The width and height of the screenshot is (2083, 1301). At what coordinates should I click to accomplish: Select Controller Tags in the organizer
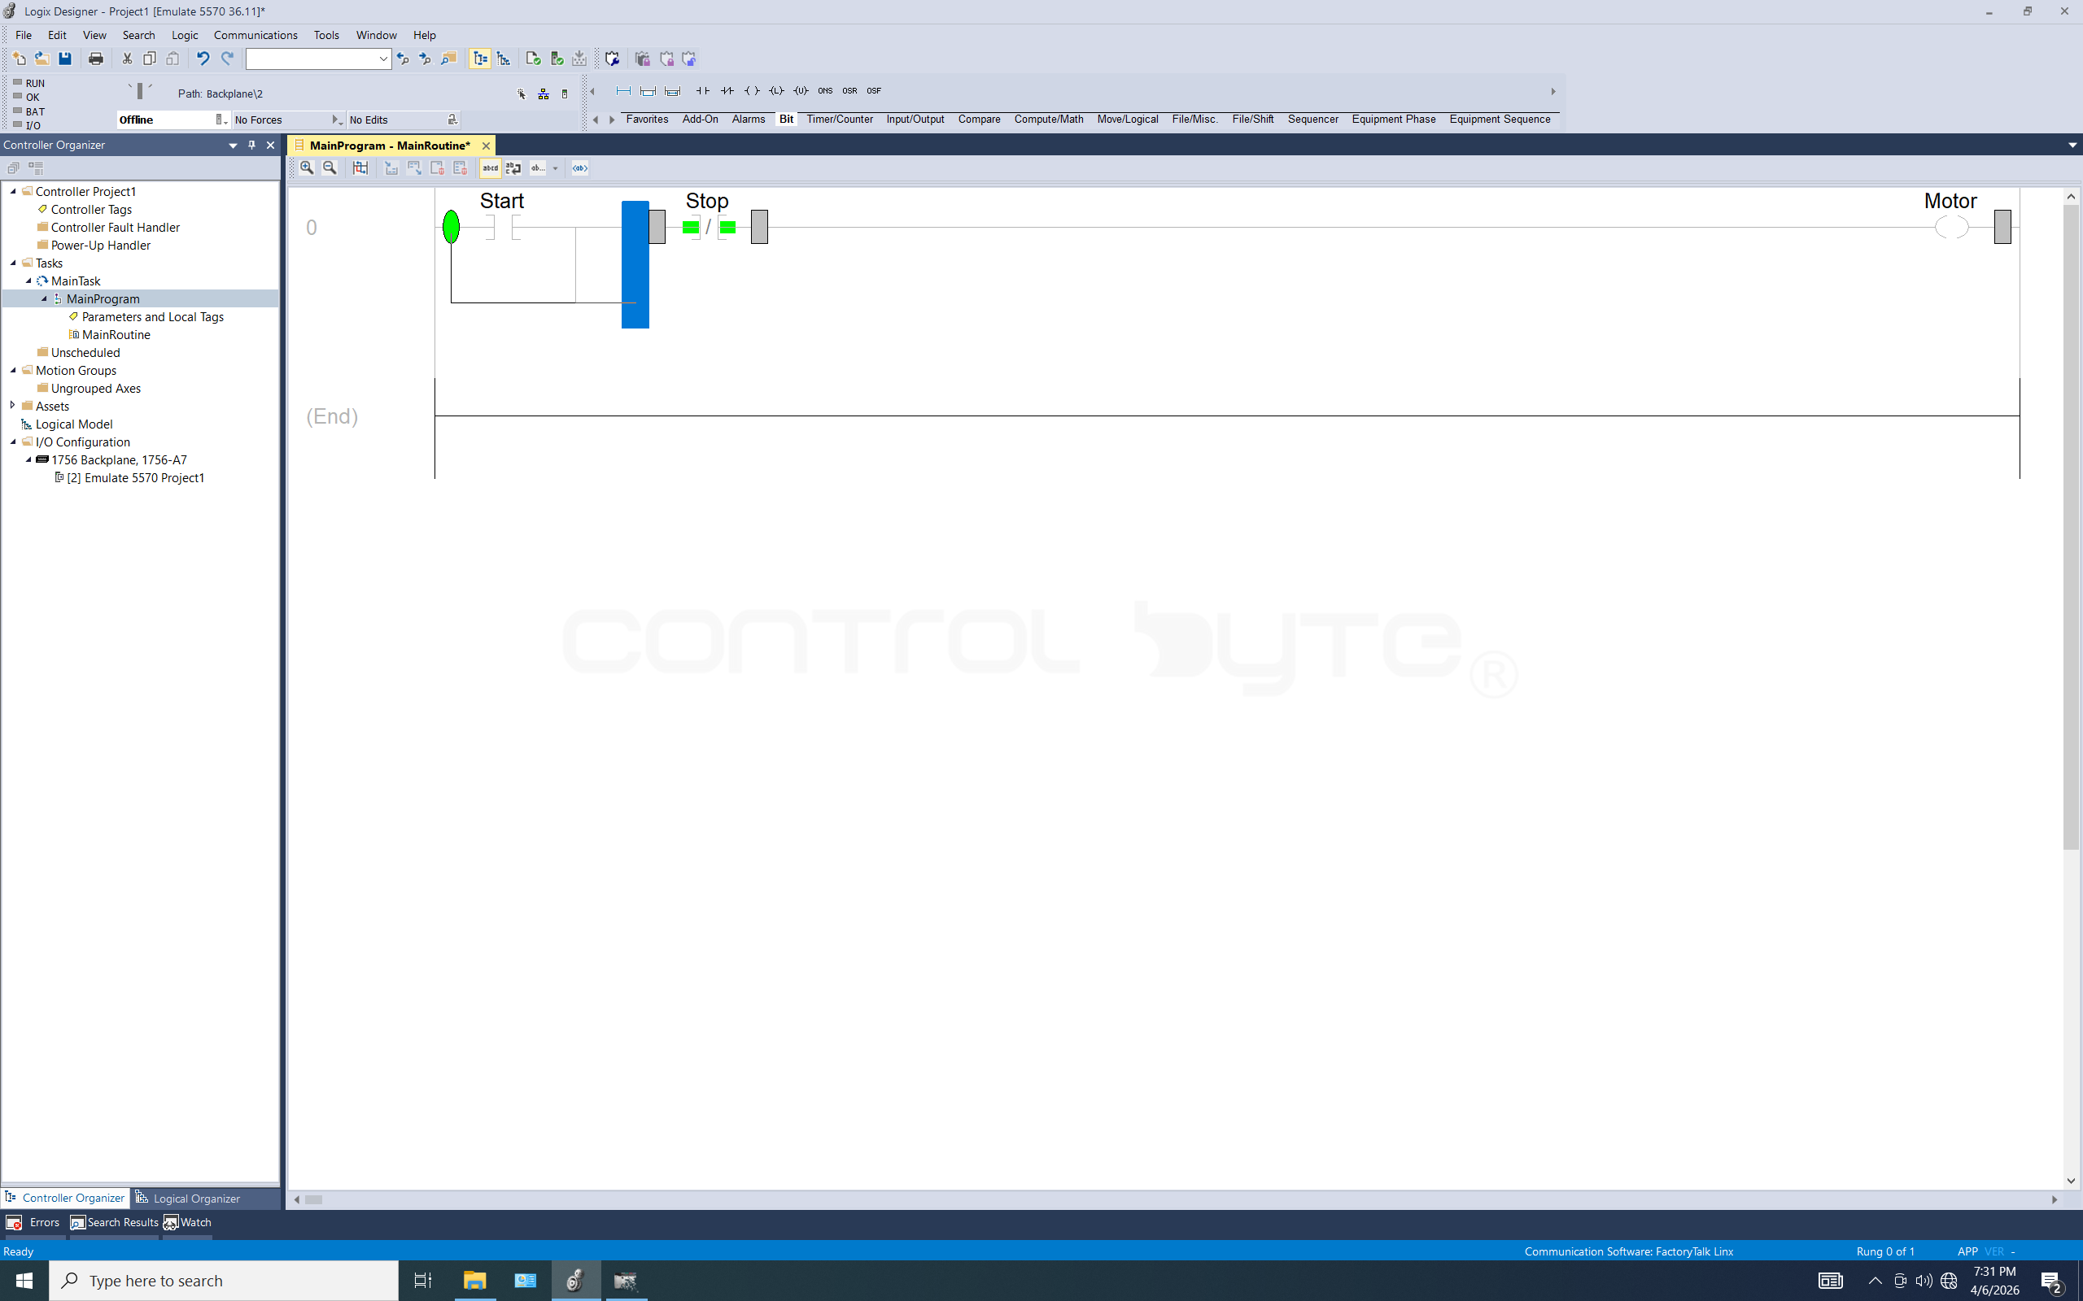click(x=91, y=209)
